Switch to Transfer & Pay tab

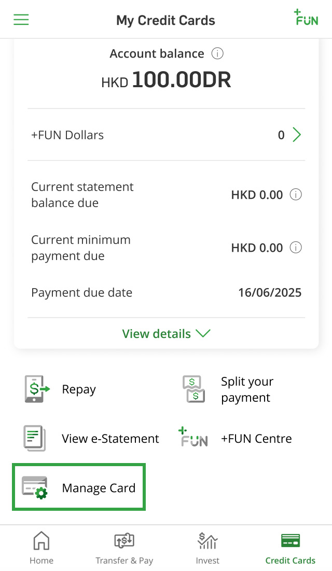(125, 548)
